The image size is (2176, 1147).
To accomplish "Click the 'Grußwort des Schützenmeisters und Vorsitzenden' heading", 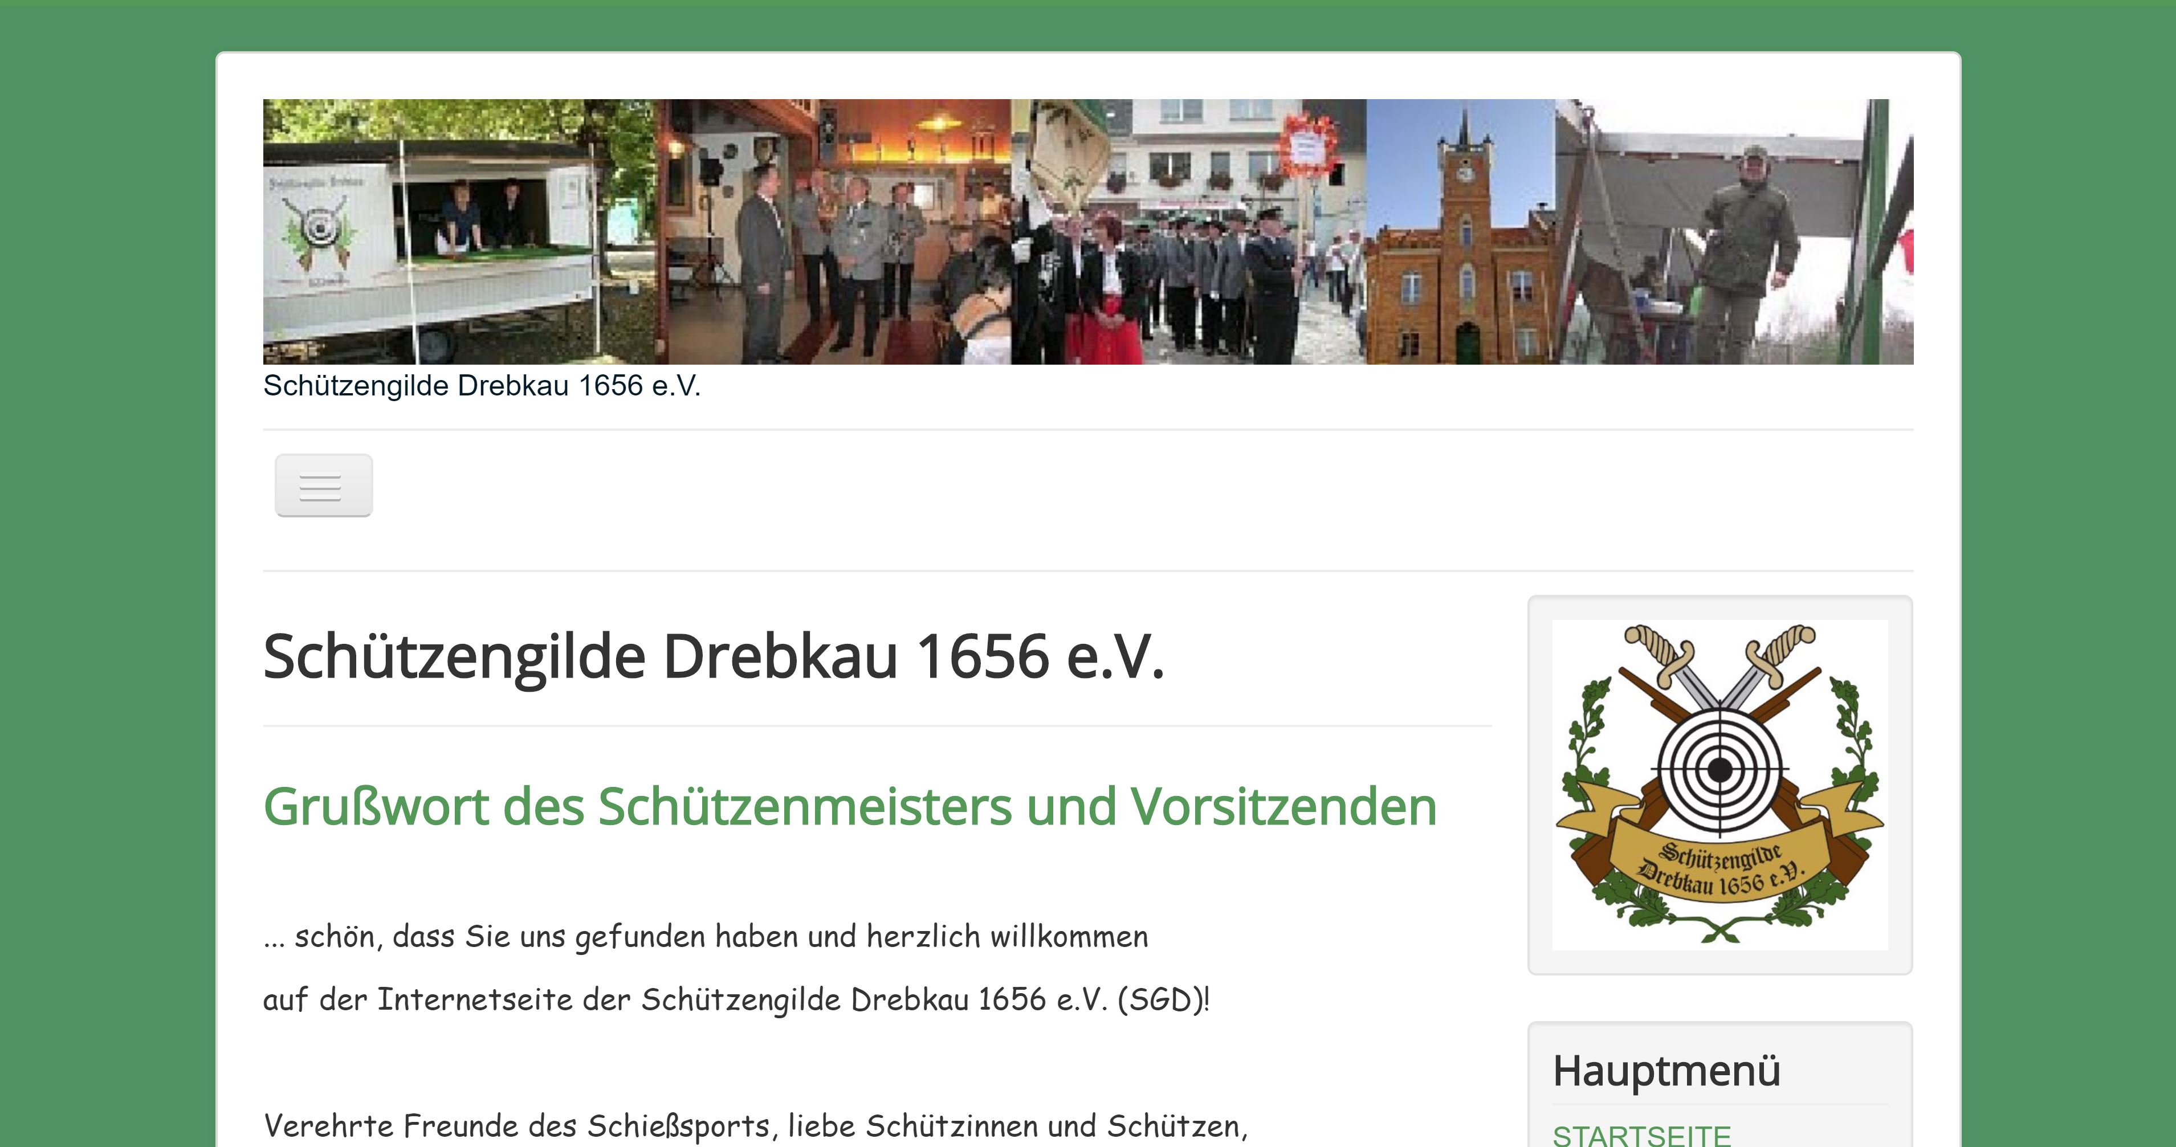I will coord(850,806).
